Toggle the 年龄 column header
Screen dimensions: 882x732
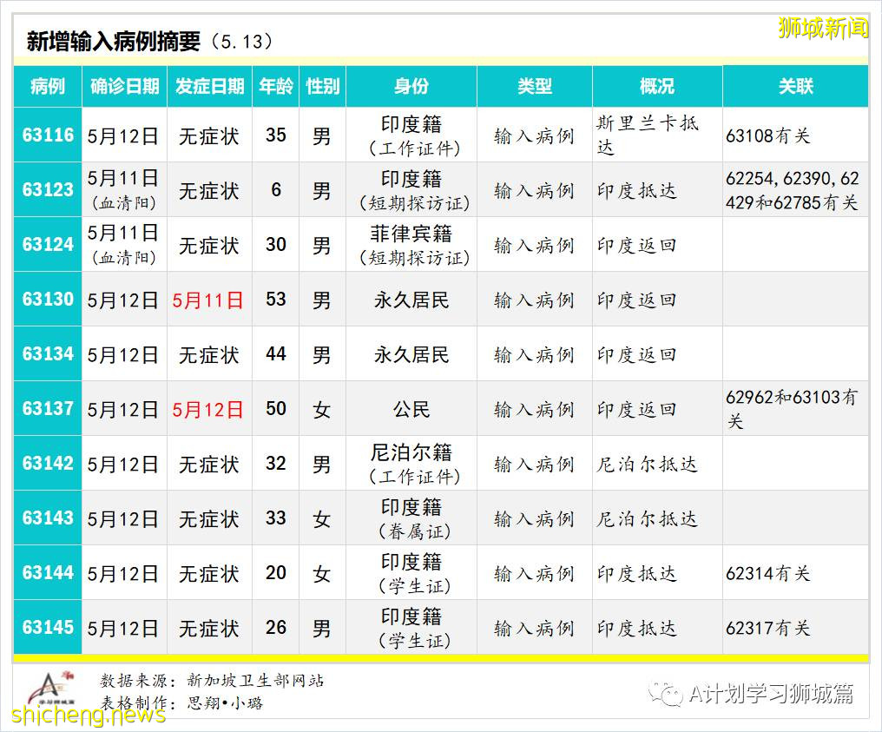(275, 86)
